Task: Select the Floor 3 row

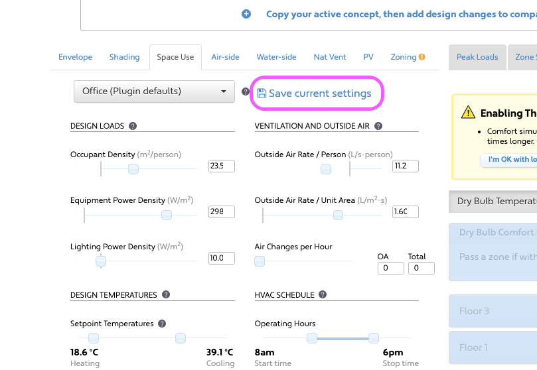Action: coord(493,311)
